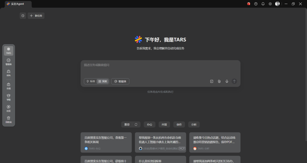Open the task history clock icon
Image resolution: width=307 pixels, height=163 pixels.
point(23,16)
